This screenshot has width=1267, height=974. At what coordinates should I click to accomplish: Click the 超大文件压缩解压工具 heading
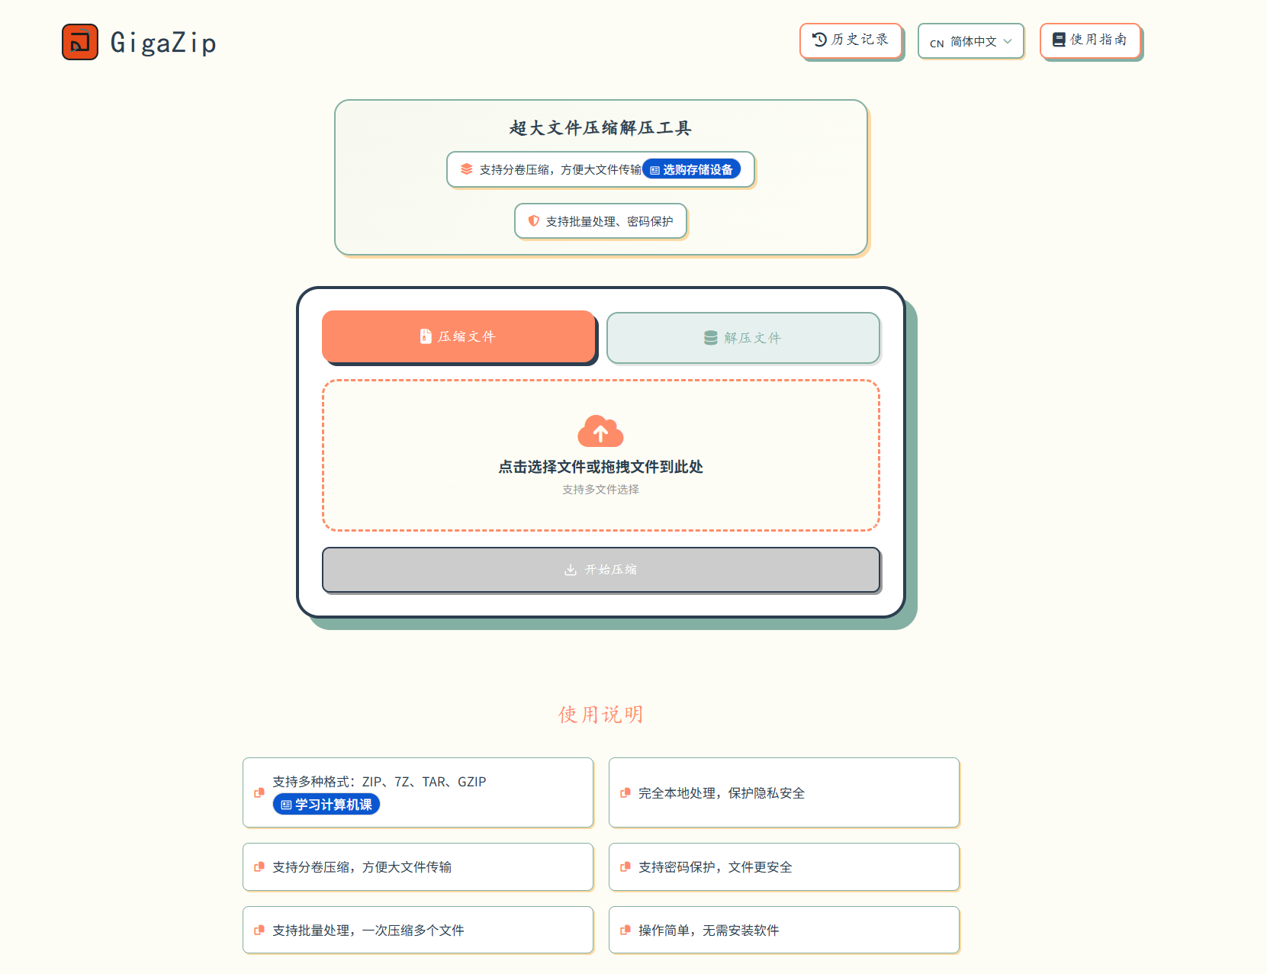coord(601,128)
